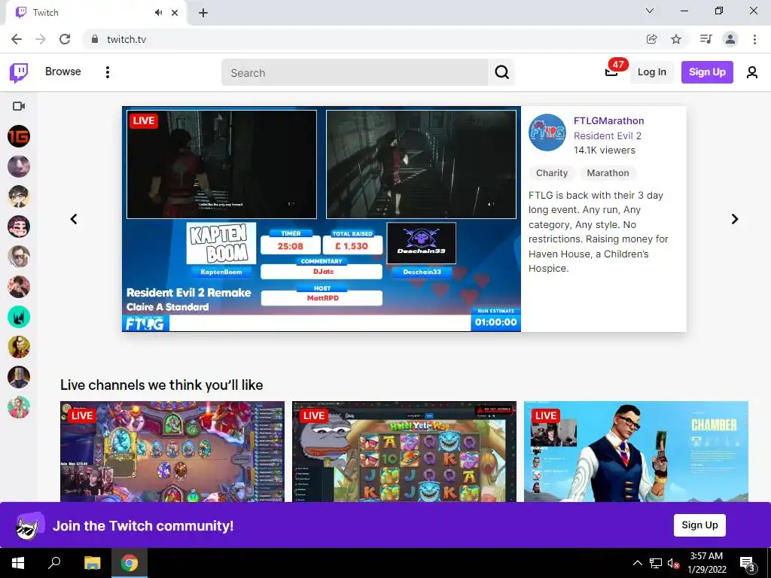Open the taskbar clock showing 3:57 AM
The image size is (771, 578).
tap(706, 563)
